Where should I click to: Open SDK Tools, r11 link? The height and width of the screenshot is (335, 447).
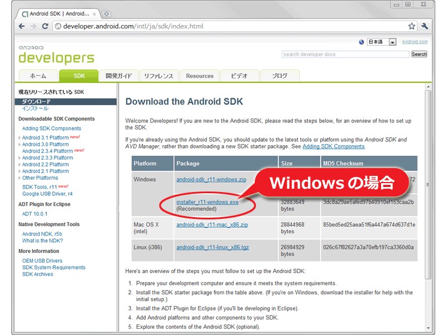pos(40,187)
